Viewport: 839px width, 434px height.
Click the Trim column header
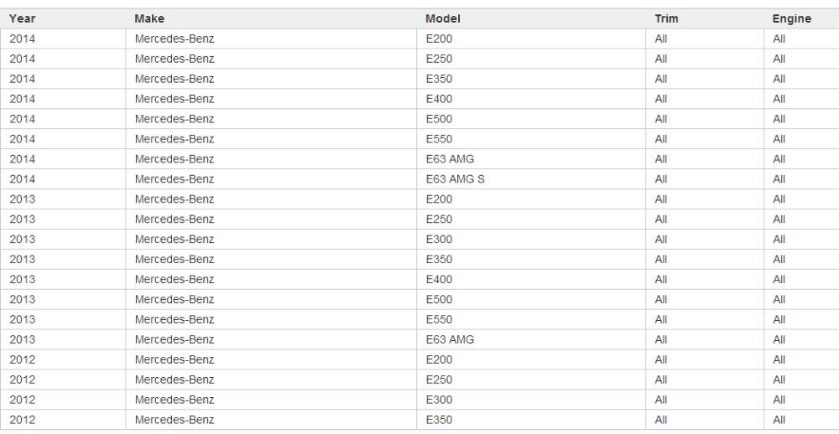tap(666, 18)
